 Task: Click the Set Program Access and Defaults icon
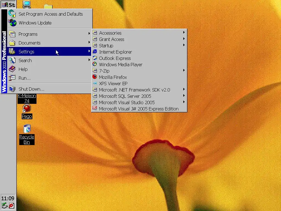[x=12, y=14]
